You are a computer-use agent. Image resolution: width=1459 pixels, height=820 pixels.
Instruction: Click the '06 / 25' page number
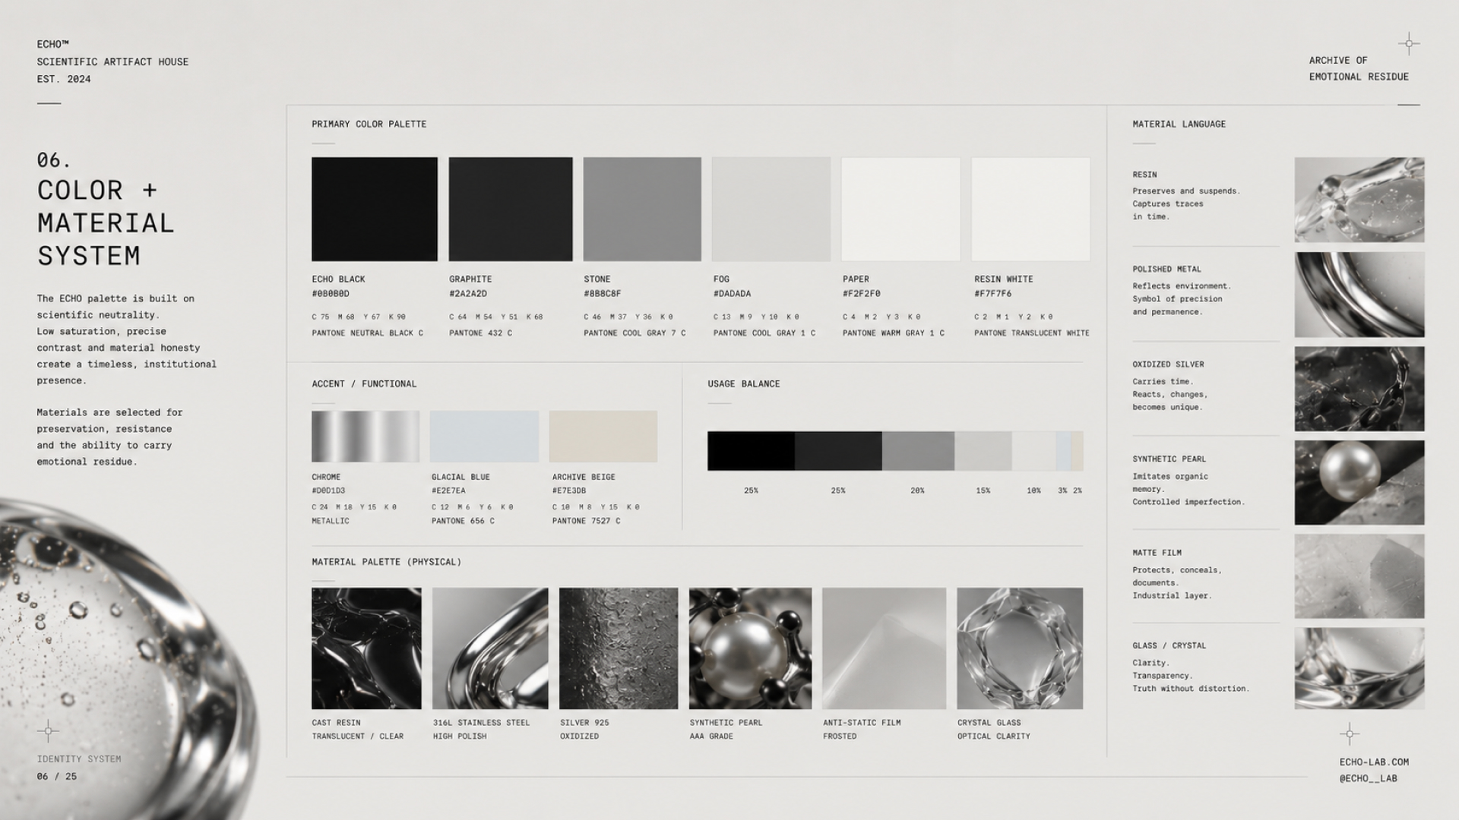point(57,776)
